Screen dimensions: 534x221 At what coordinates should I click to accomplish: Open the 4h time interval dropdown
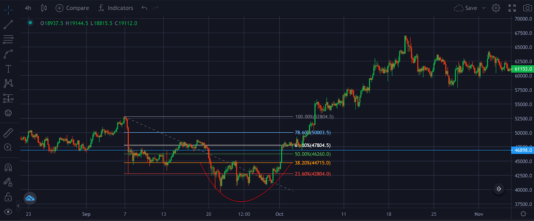(28, 8)
